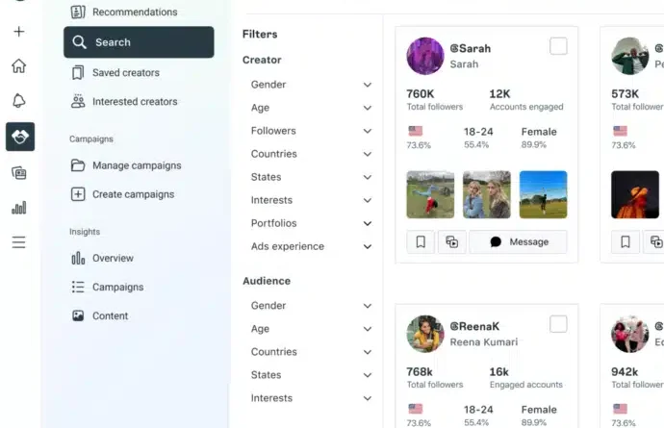Open Content under Insights

coord(110,315)
